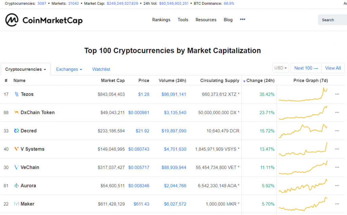Open the three-dot menu in Decred row
Viewport: 347px width, 215px height.
pos(337,131)
